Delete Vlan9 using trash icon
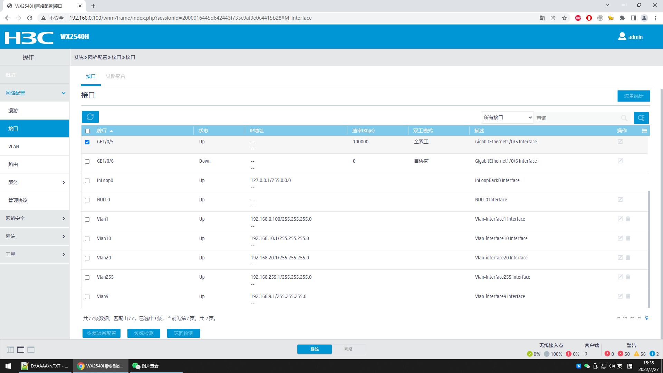Viewport: 663px width, 373px height. tap(628, 296)
